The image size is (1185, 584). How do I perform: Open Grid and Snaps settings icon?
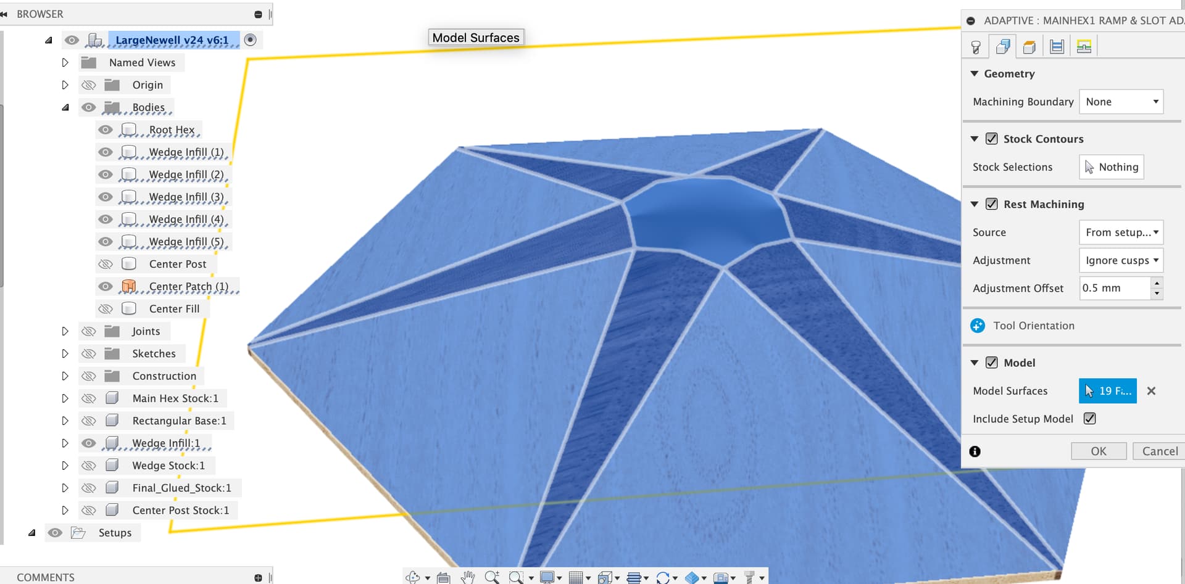pos(575,577)
